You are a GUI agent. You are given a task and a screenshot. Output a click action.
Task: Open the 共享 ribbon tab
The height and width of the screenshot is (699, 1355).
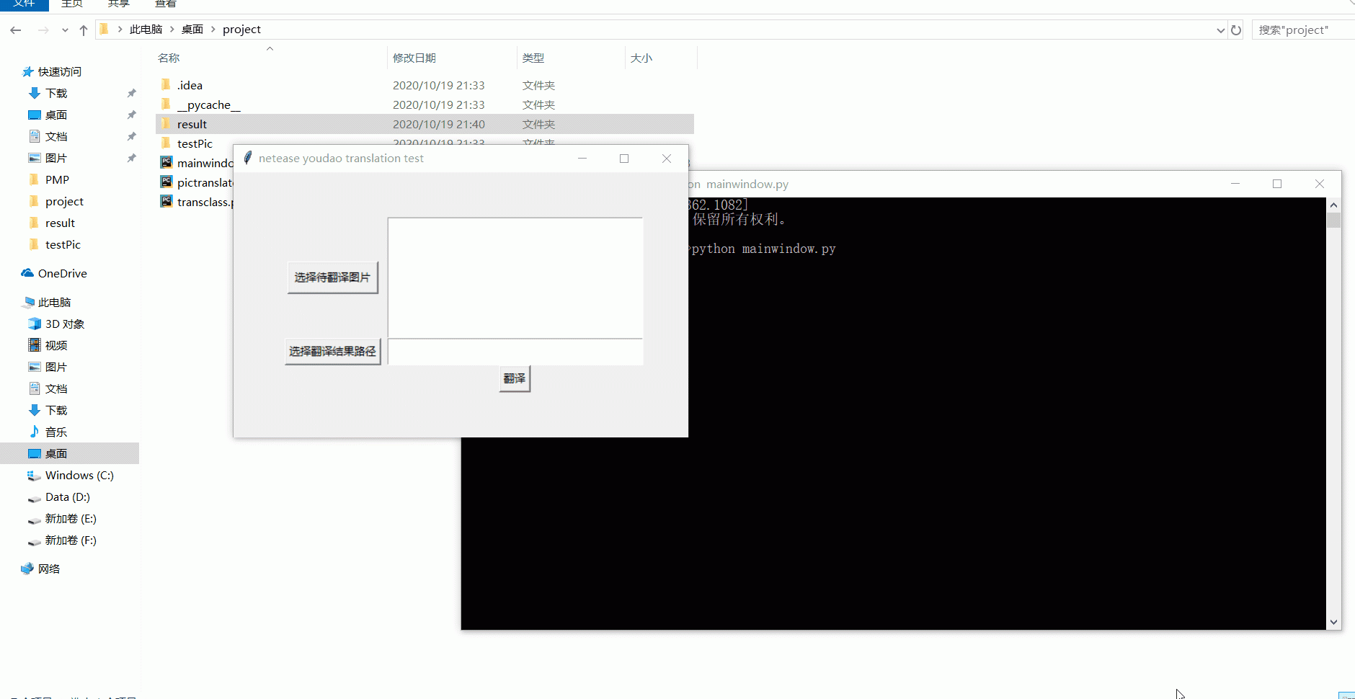[x=119, y=4]
